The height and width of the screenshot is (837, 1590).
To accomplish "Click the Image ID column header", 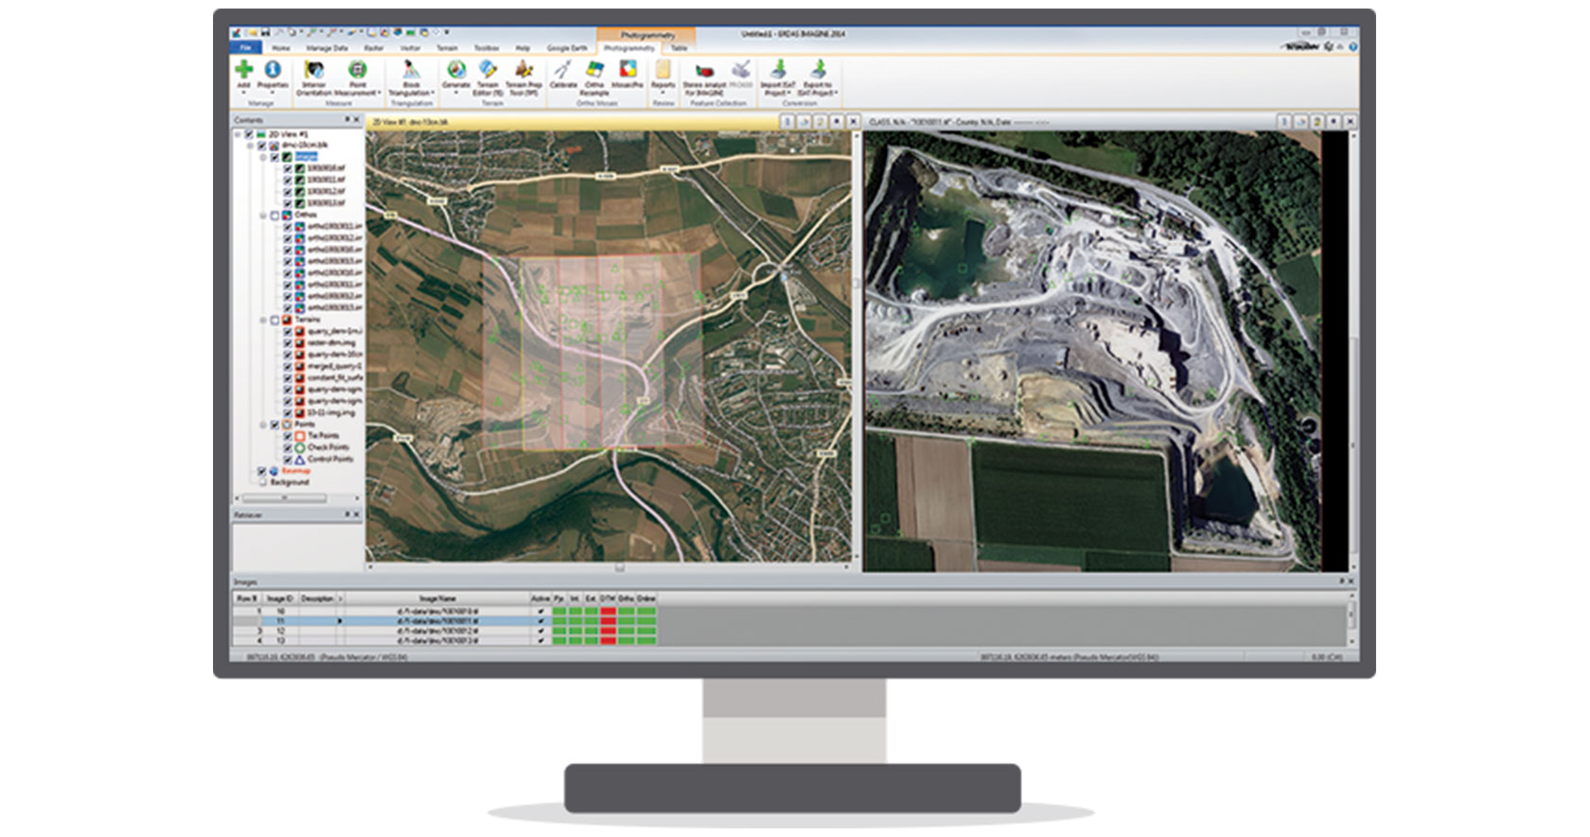I will (279, 599).
